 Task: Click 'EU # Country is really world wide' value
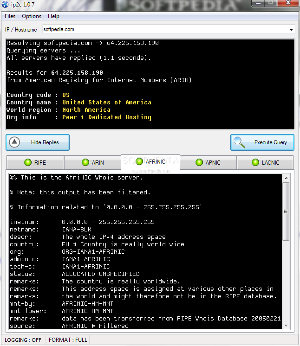[x=123, y=244]
